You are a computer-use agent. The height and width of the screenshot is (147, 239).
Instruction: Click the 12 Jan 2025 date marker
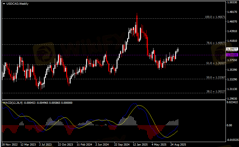[141, 144]
